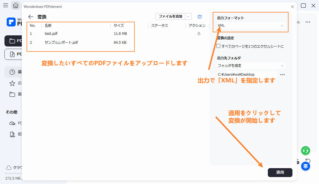Screen dimensions: 319x184
Task: Click the 適用 button to start conversion
Action: (x=280, y=172)
